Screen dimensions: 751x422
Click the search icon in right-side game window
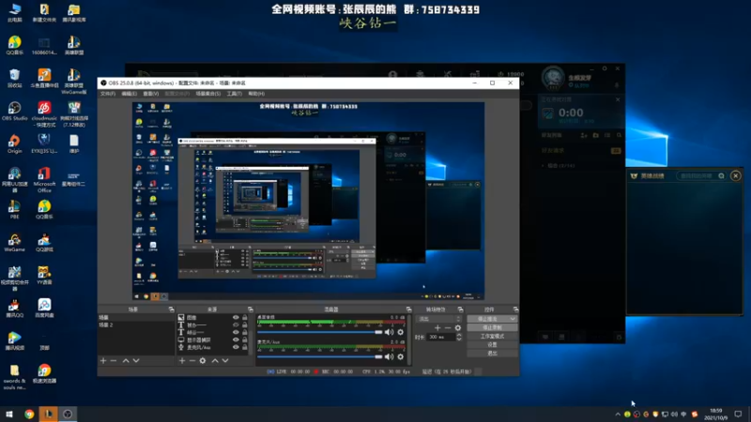click(721, 176)
